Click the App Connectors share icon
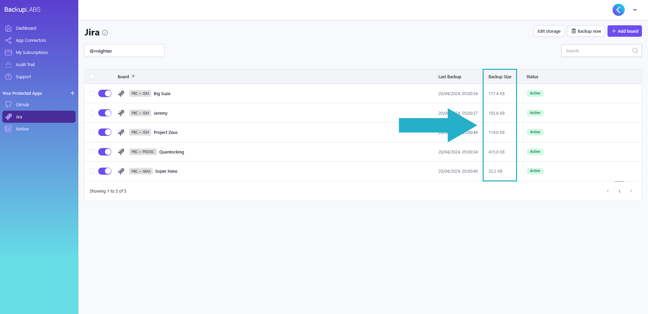648x314 pixels. pyautogui.click(x=8, y=40)
